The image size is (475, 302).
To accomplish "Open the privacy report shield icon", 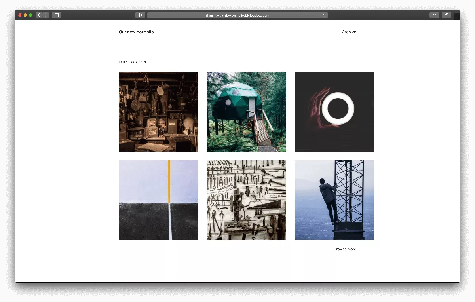I will pos(140,15).
